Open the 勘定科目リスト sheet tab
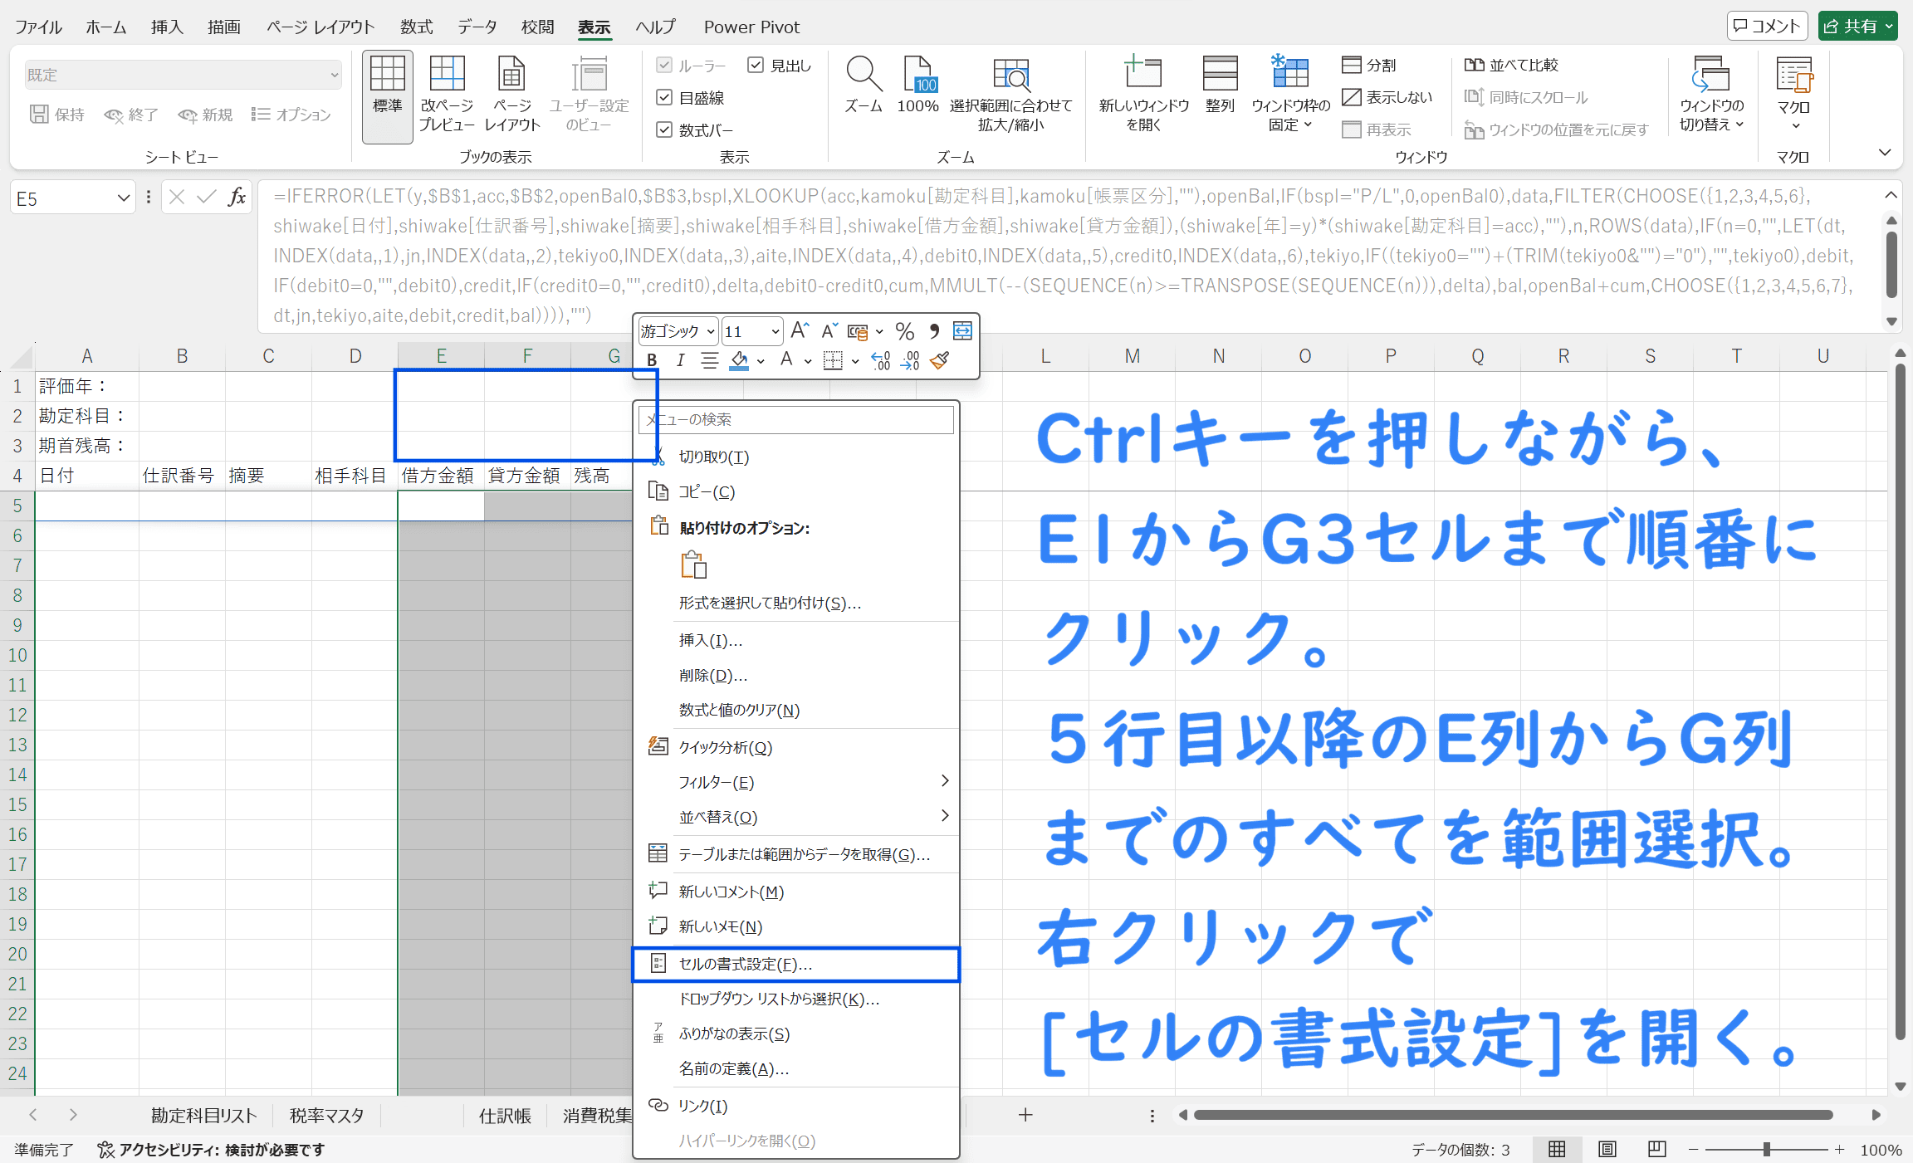Viewport: 1913px width, 1163px height. (203, 1116)
